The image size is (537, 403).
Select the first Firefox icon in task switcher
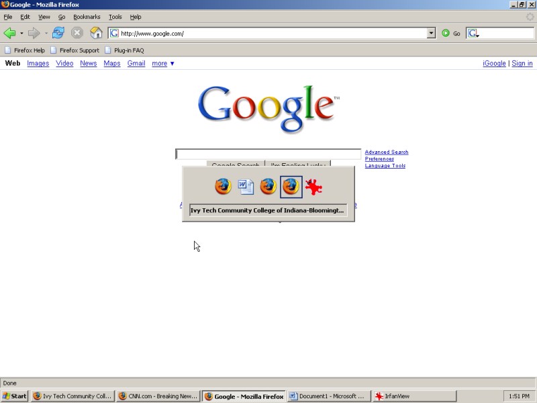click(x=223, y=187)
